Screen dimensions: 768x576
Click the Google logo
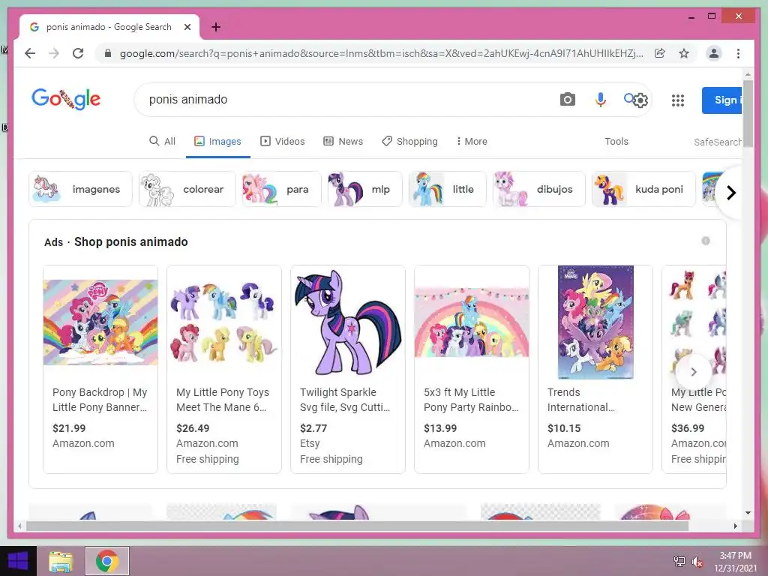(66, 100)
